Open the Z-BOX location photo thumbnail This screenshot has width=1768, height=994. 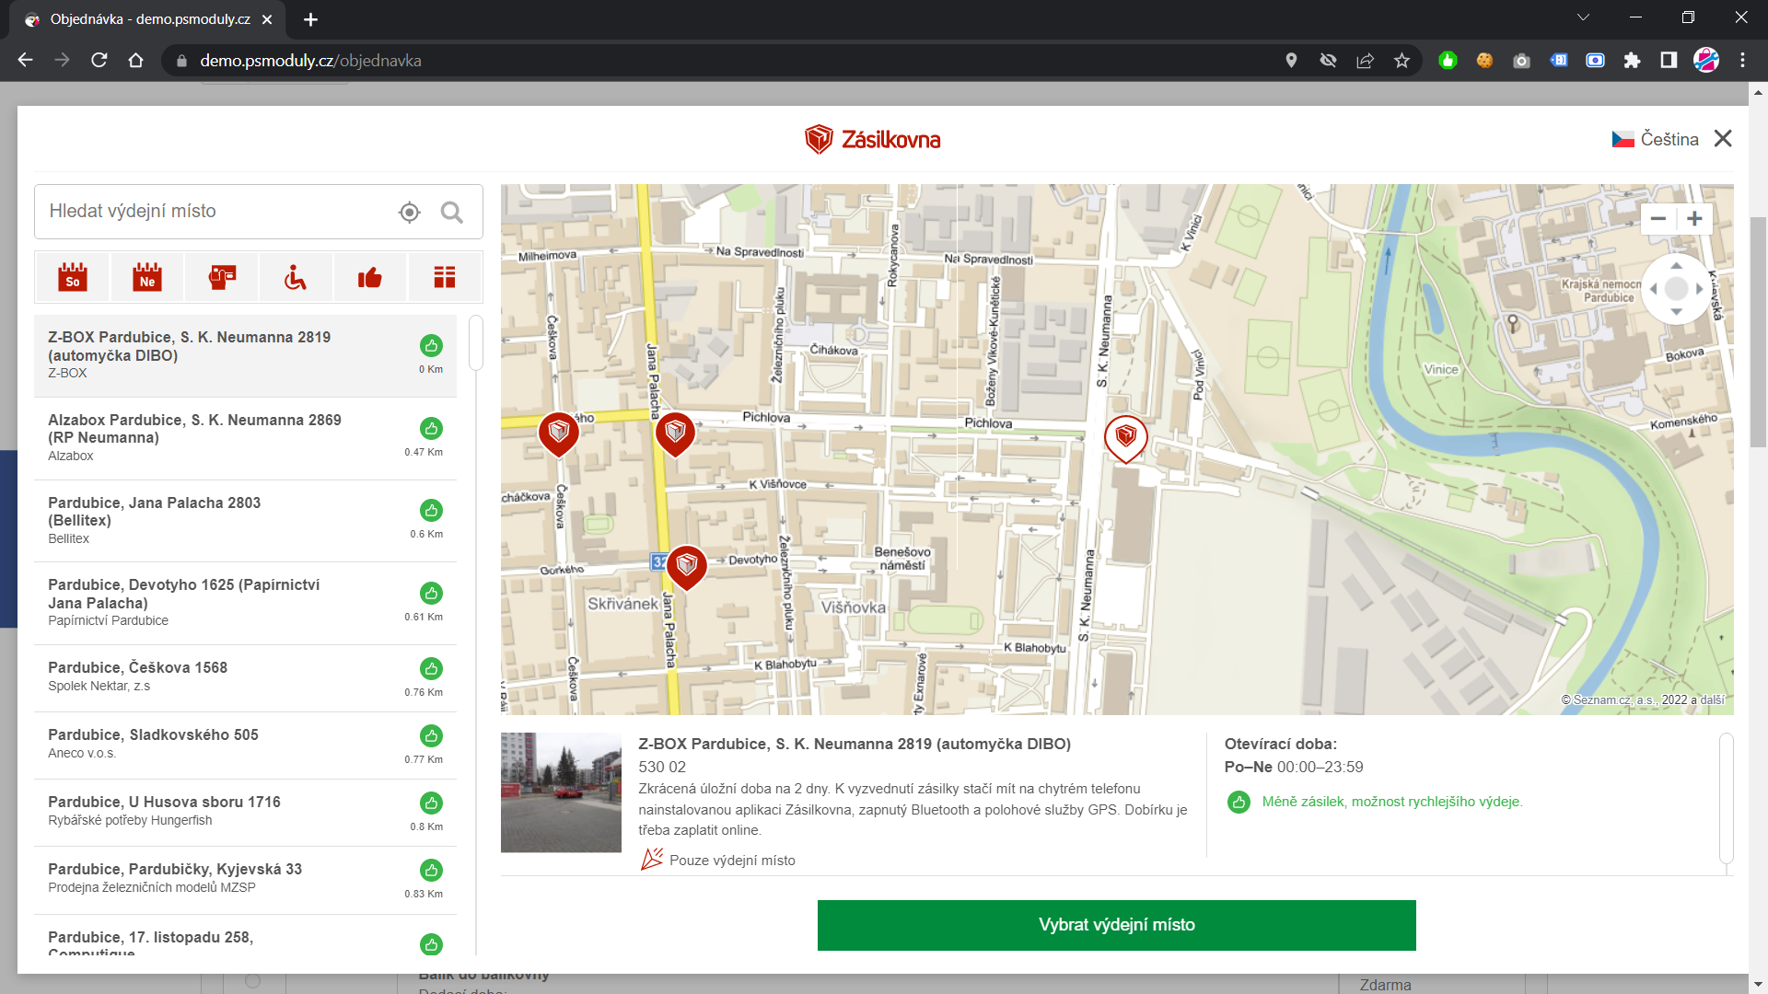(x=561, y=792)
